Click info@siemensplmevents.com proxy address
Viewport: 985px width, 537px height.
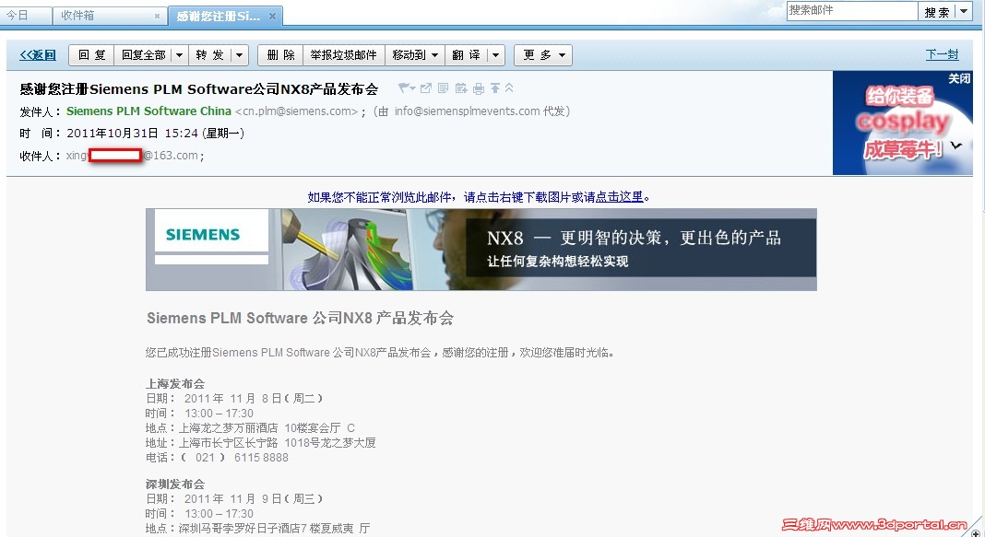coord(468,111)
